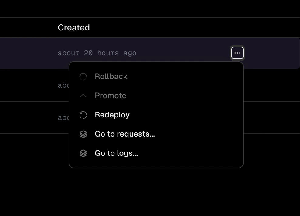The image size is (300, 216).
Task: Open Go to logs from the menu
Action: (x=116, y=153)
